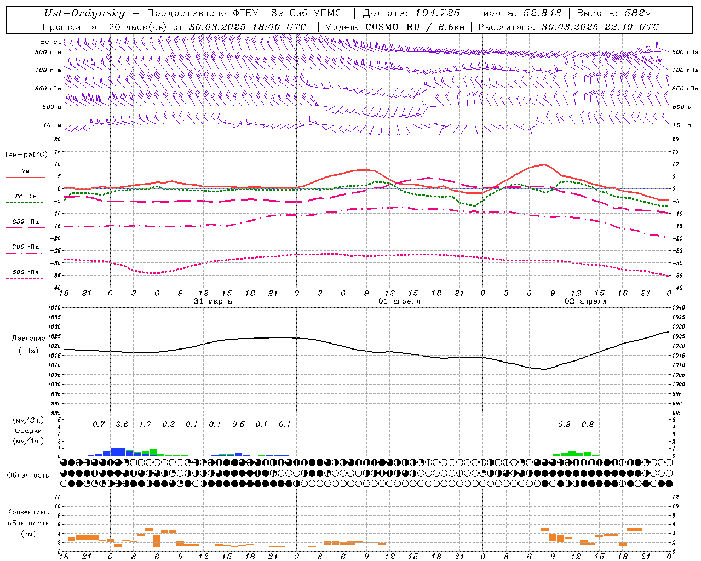
Task: Click the 0.8 precipitation total value
Action: pos(588,425)
